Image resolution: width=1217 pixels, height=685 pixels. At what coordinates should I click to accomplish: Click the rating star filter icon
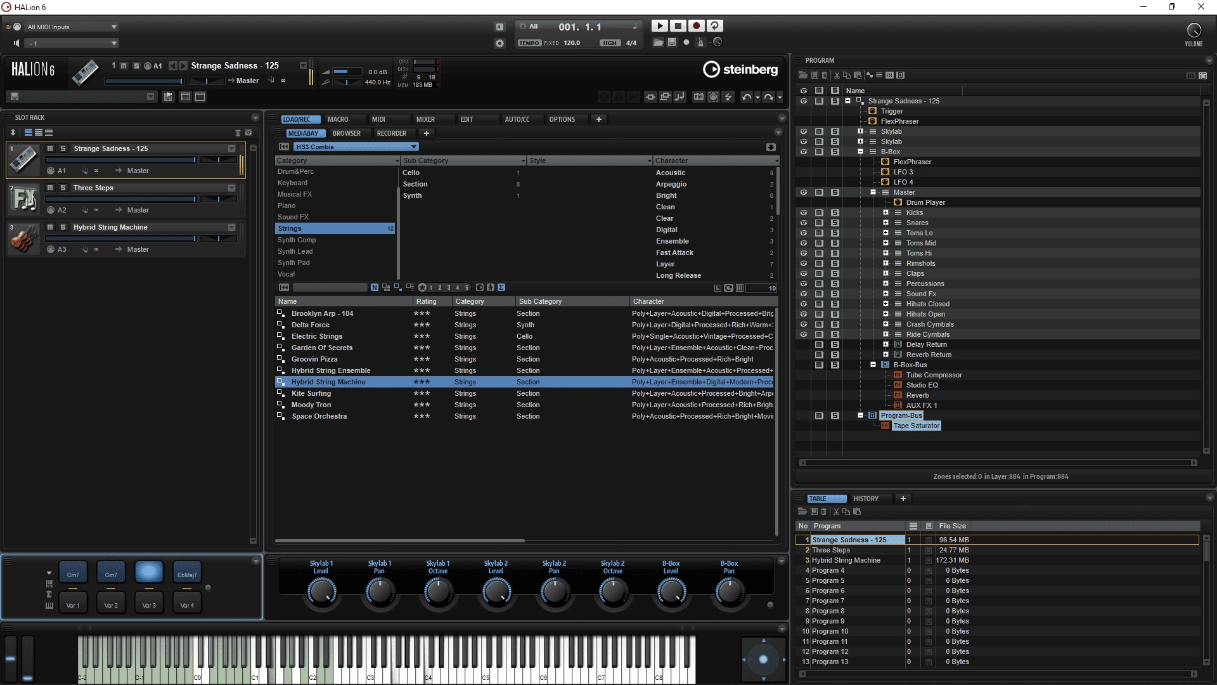422,288
